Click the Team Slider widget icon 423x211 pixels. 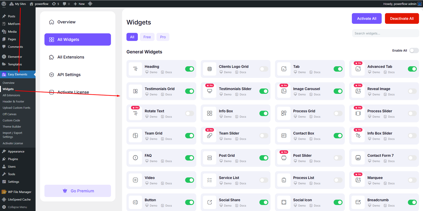(x=210, y=136)
